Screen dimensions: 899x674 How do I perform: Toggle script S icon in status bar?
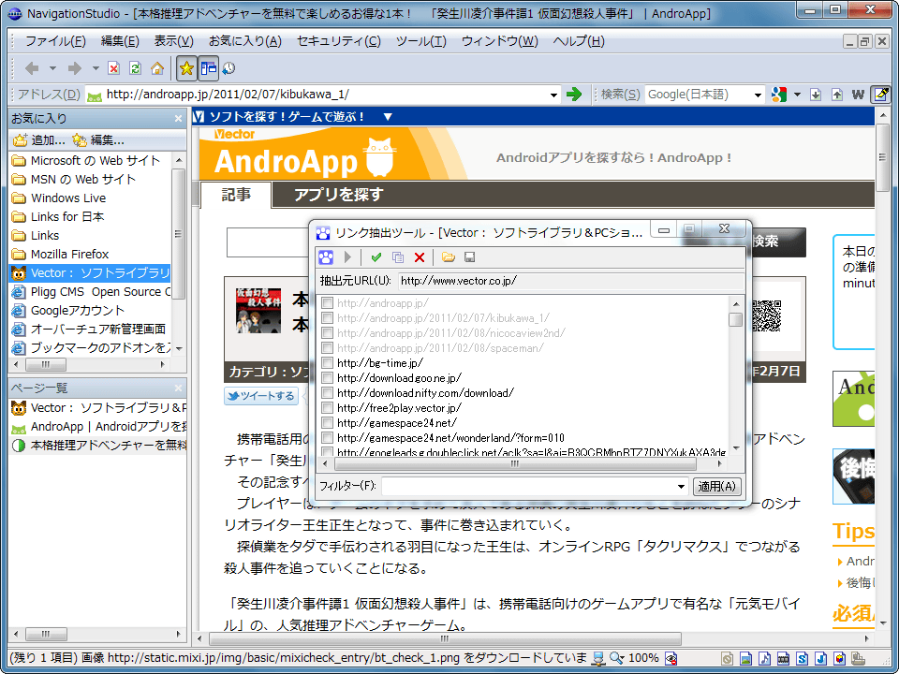pos(803,658)
